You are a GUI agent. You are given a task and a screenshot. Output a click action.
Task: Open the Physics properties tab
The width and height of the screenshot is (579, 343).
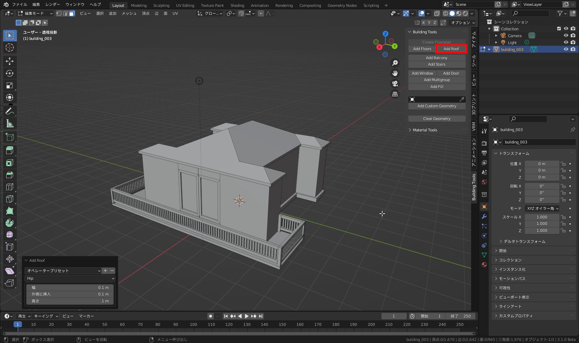(484, 236)
